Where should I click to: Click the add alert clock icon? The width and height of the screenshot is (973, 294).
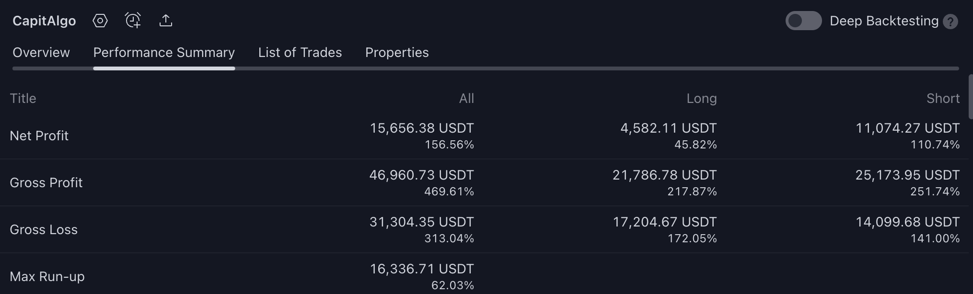[133, 21]
